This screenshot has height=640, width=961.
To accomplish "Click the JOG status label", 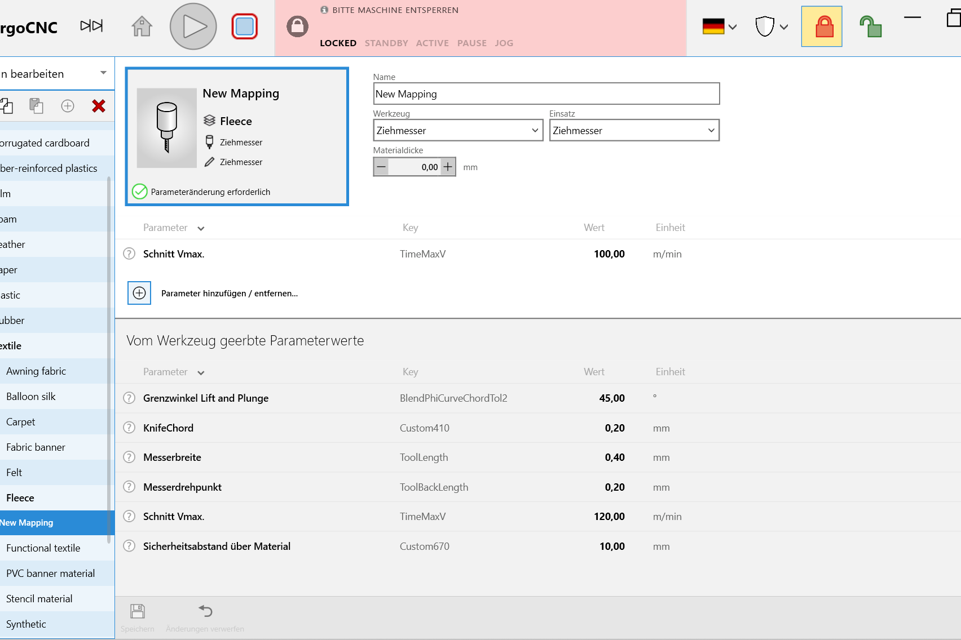I will tap(504, 43).
